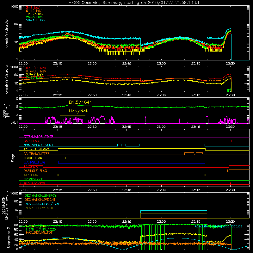The height and width of the screenshot is (253, 253).
Task: Click the 22:30 tick label below GOES panel
Action: (92, 126)
